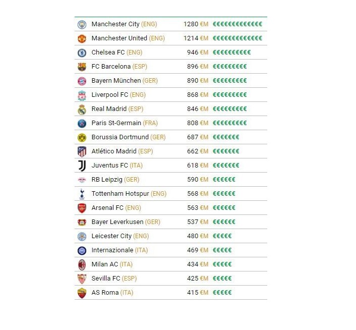The image size is (356, 330).
Task: Click the Leicester City team name
Action: (111, 236)
